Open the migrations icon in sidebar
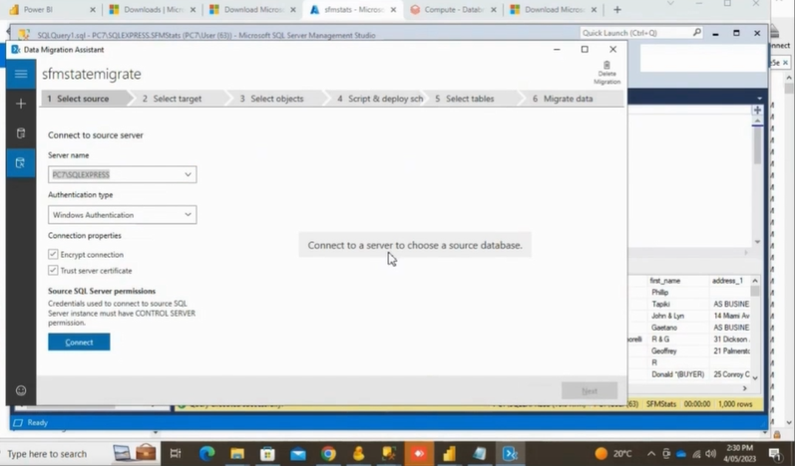 21,162
